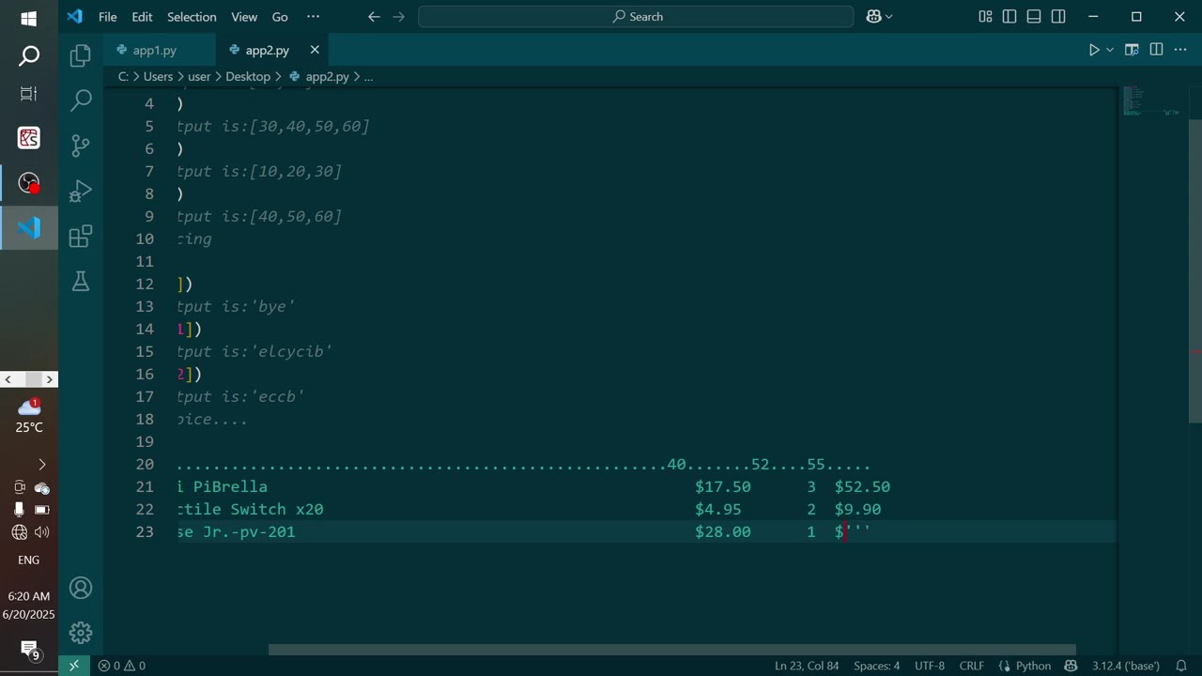Open changes compare icon in editor toolbar
Image resolution: width=1202 pixels, height=676 pixels.
coord(1132,50)
